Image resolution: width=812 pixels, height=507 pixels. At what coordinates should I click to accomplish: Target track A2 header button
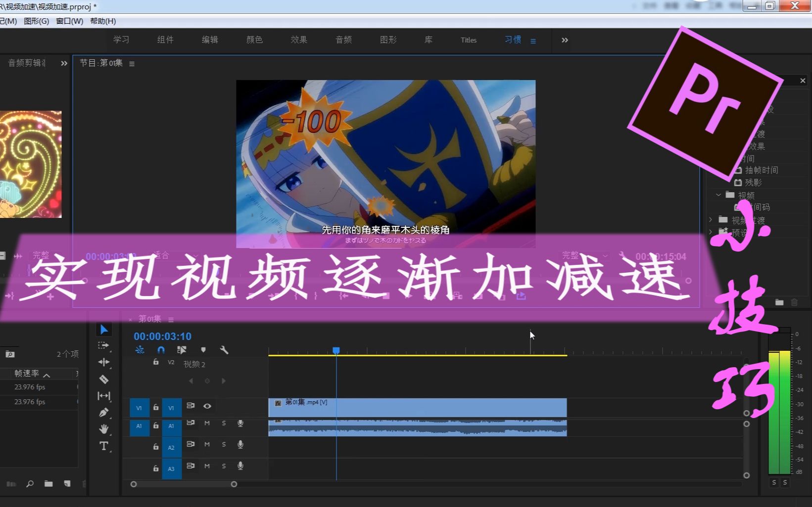171,447
